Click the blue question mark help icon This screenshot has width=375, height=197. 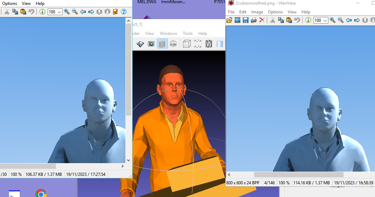(123, 12)
